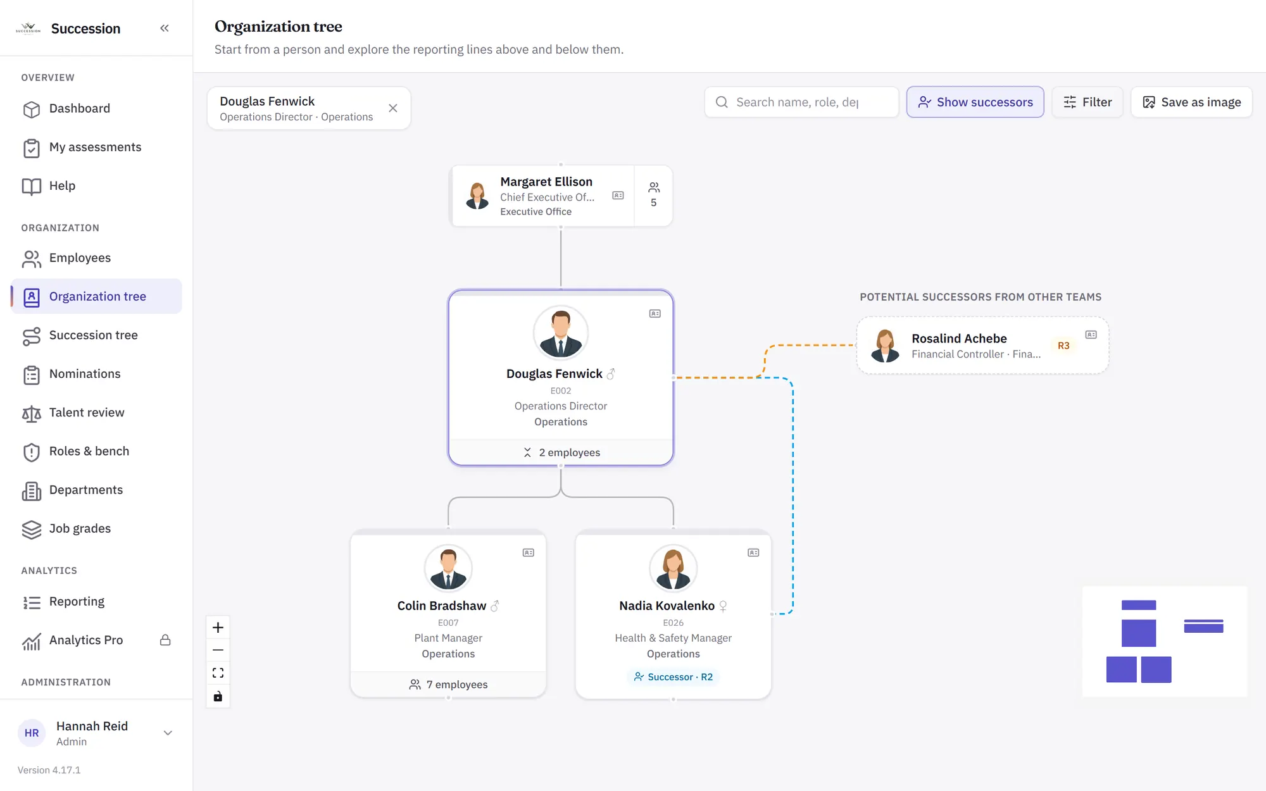Collapse the sidebar with the double-chevron icon
Viewport: 1266px width, 791px height.
165,28
